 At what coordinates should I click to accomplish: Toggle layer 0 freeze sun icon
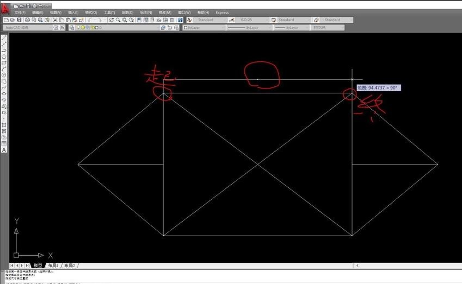(83, 28)
